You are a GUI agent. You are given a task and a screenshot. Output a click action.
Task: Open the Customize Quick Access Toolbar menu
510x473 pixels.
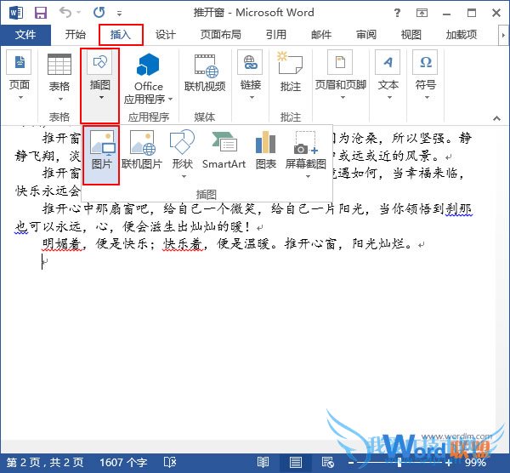tap(119, 14)
